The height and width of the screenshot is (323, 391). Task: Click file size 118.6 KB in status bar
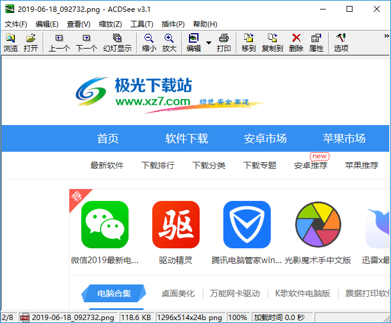(x=136, y=318)
